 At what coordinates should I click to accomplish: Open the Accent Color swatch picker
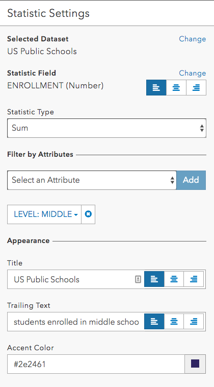click(195, 364)
